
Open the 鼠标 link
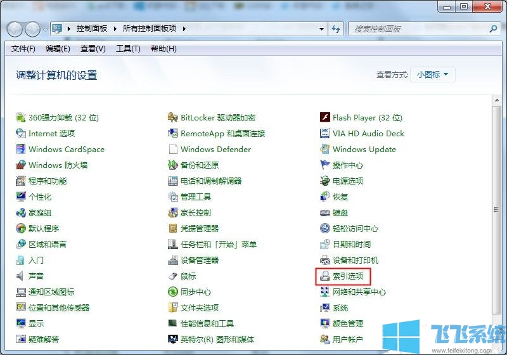point(188,276)
